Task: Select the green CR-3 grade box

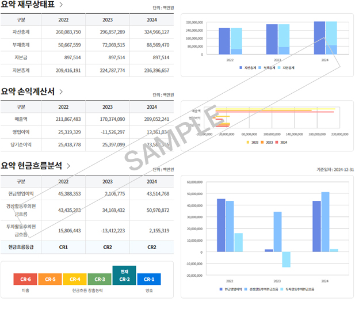Action: click(x=100, y=279)
